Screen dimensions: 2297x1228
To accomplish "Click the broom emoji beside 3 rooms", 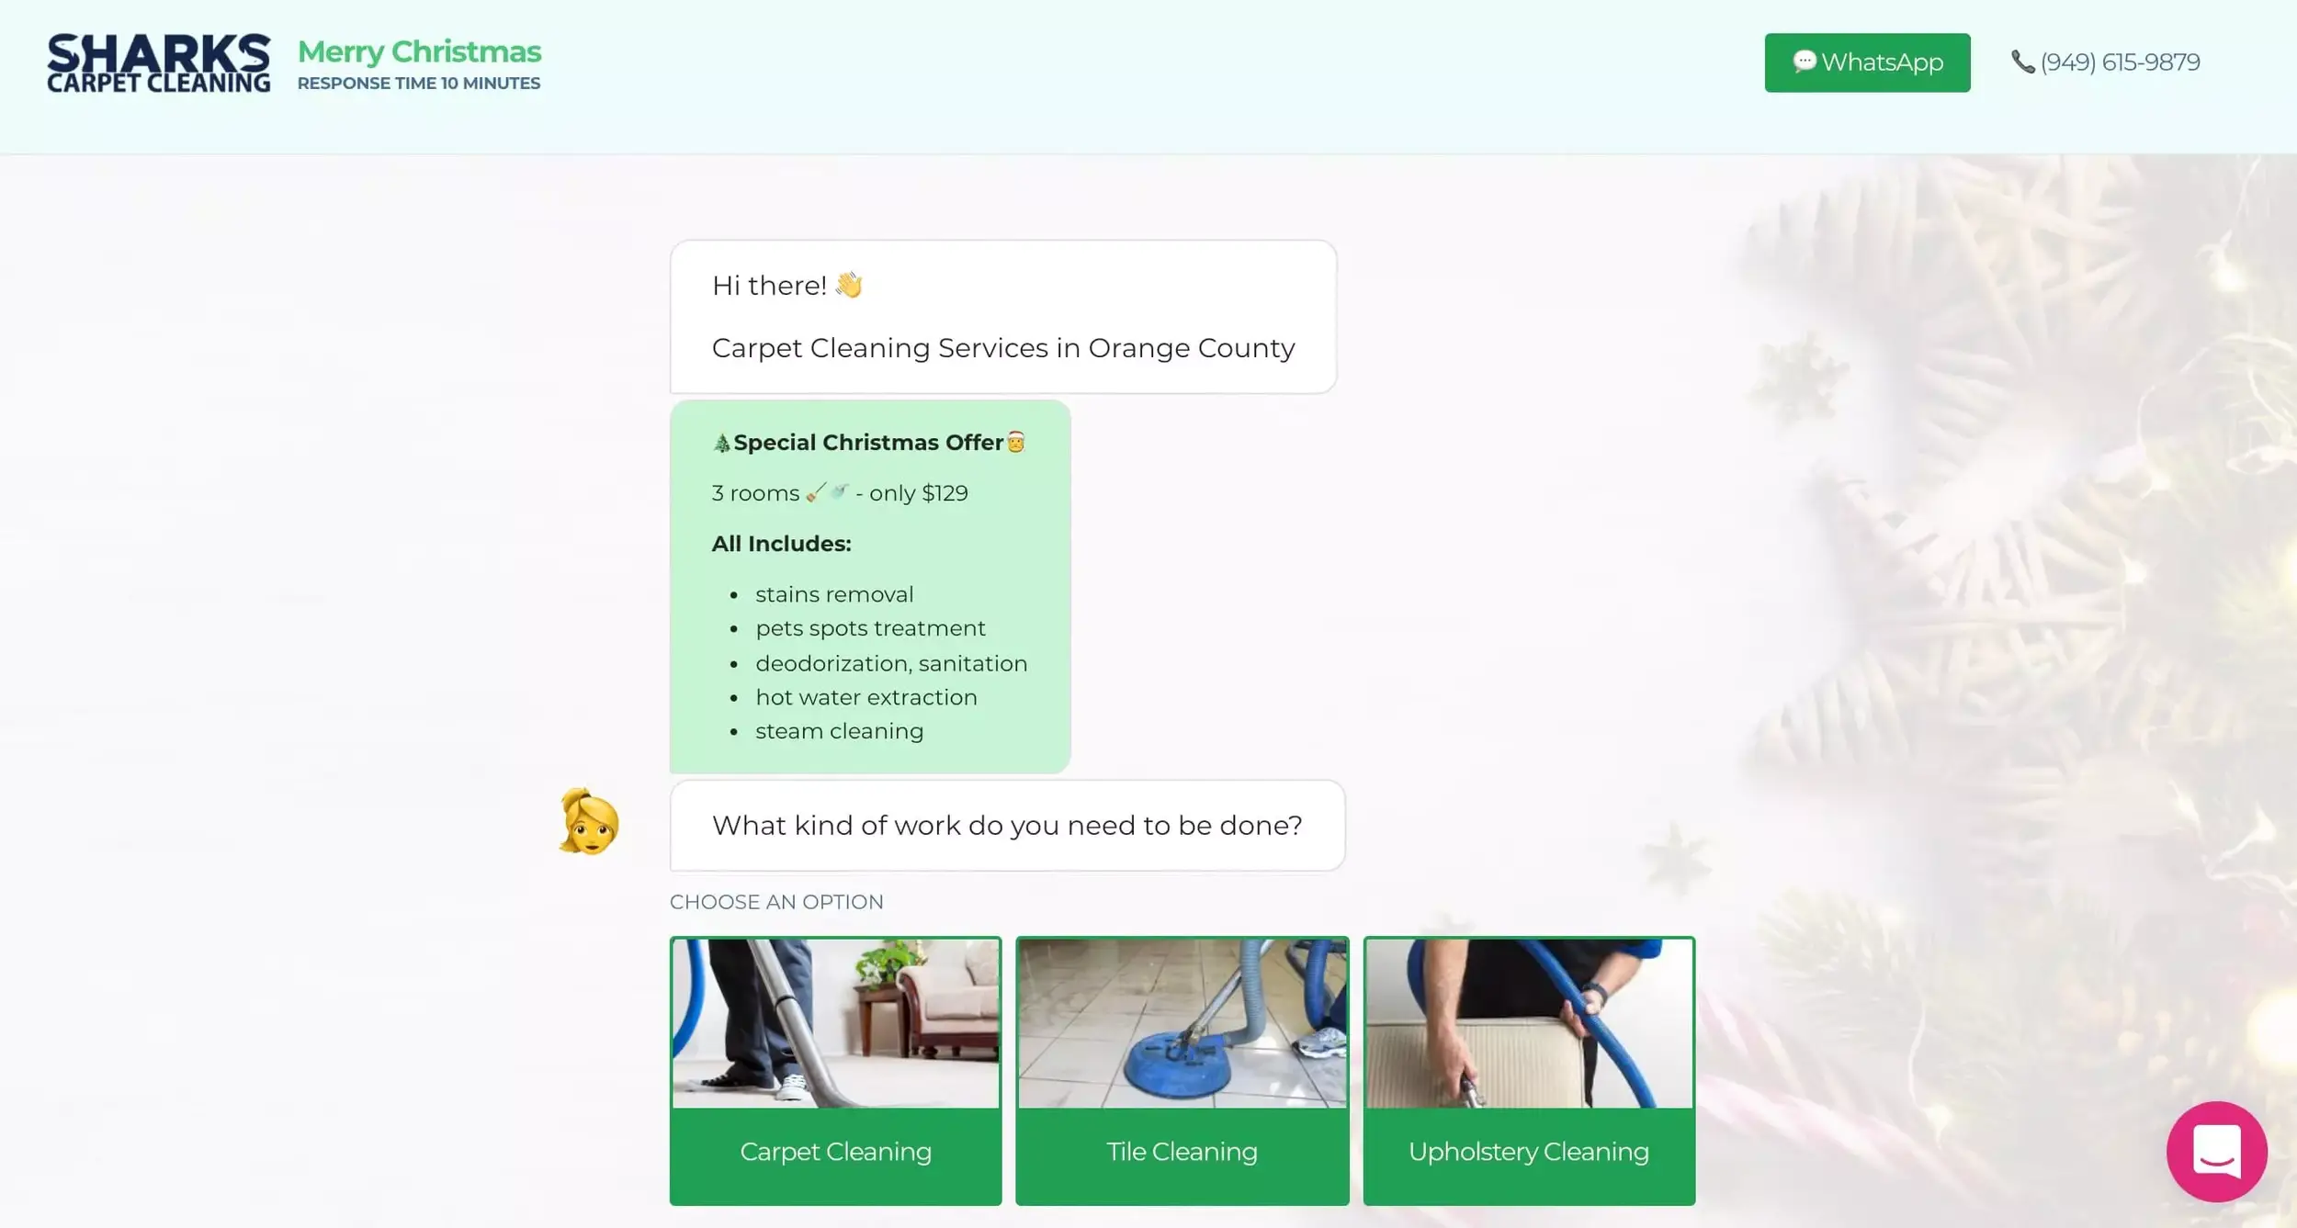I will (816, 492).
